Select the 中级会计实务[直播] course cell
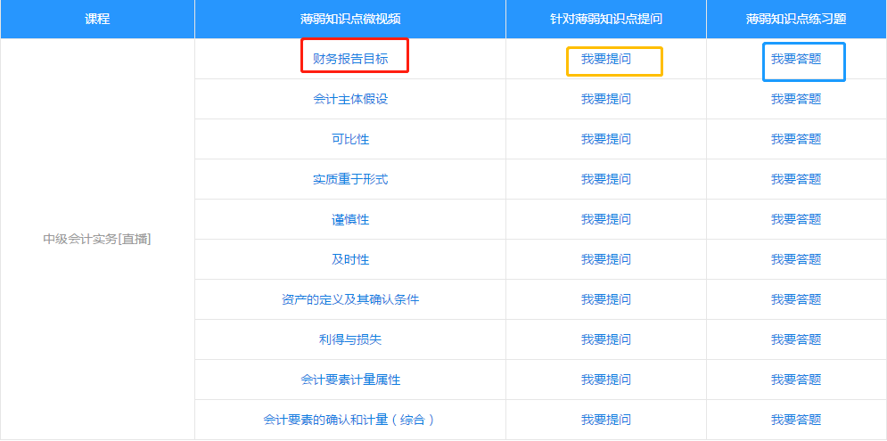887x441 pixels. [97, 239]
